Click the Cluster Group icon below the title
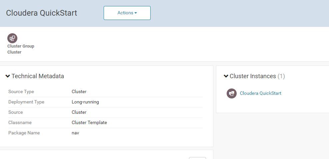 12,38
